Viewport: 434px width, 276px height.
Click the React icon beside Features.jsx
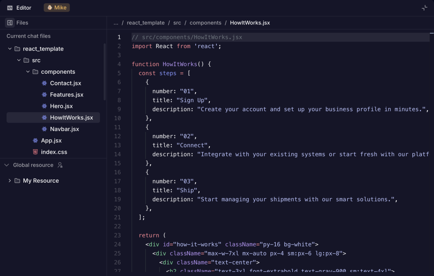pyautogui.click(x=44, y=95)
